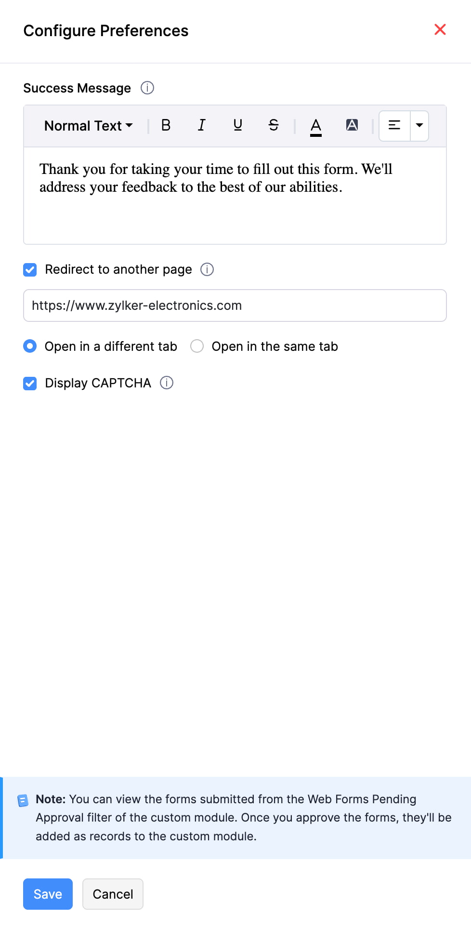Screen dimensions: 471x929
Task: Apply italic styling to the message
Action: tap(202, 125)
